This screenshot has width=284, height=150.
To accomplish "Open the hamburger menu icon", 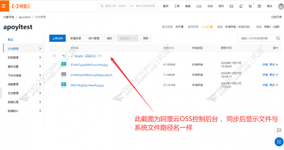I will tap(4, 6).
